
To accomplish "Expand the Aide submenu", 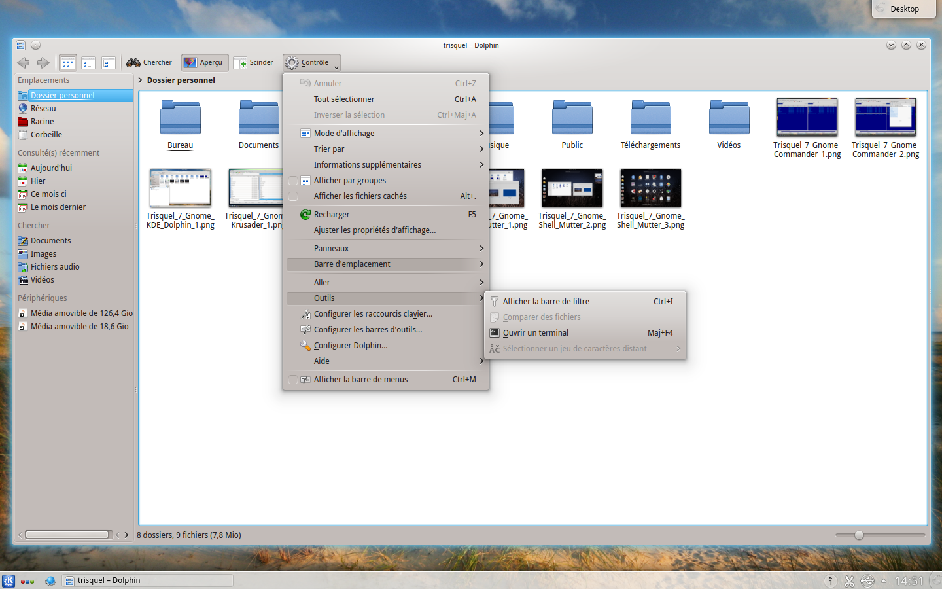I will pyautogui.click(x=386, y=361).
